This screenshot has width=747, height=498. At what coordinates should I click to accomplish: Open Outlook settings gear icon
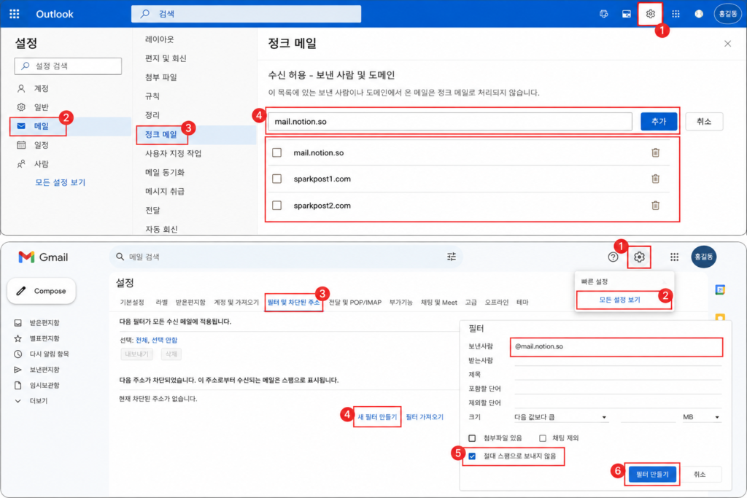pos(650,14)
